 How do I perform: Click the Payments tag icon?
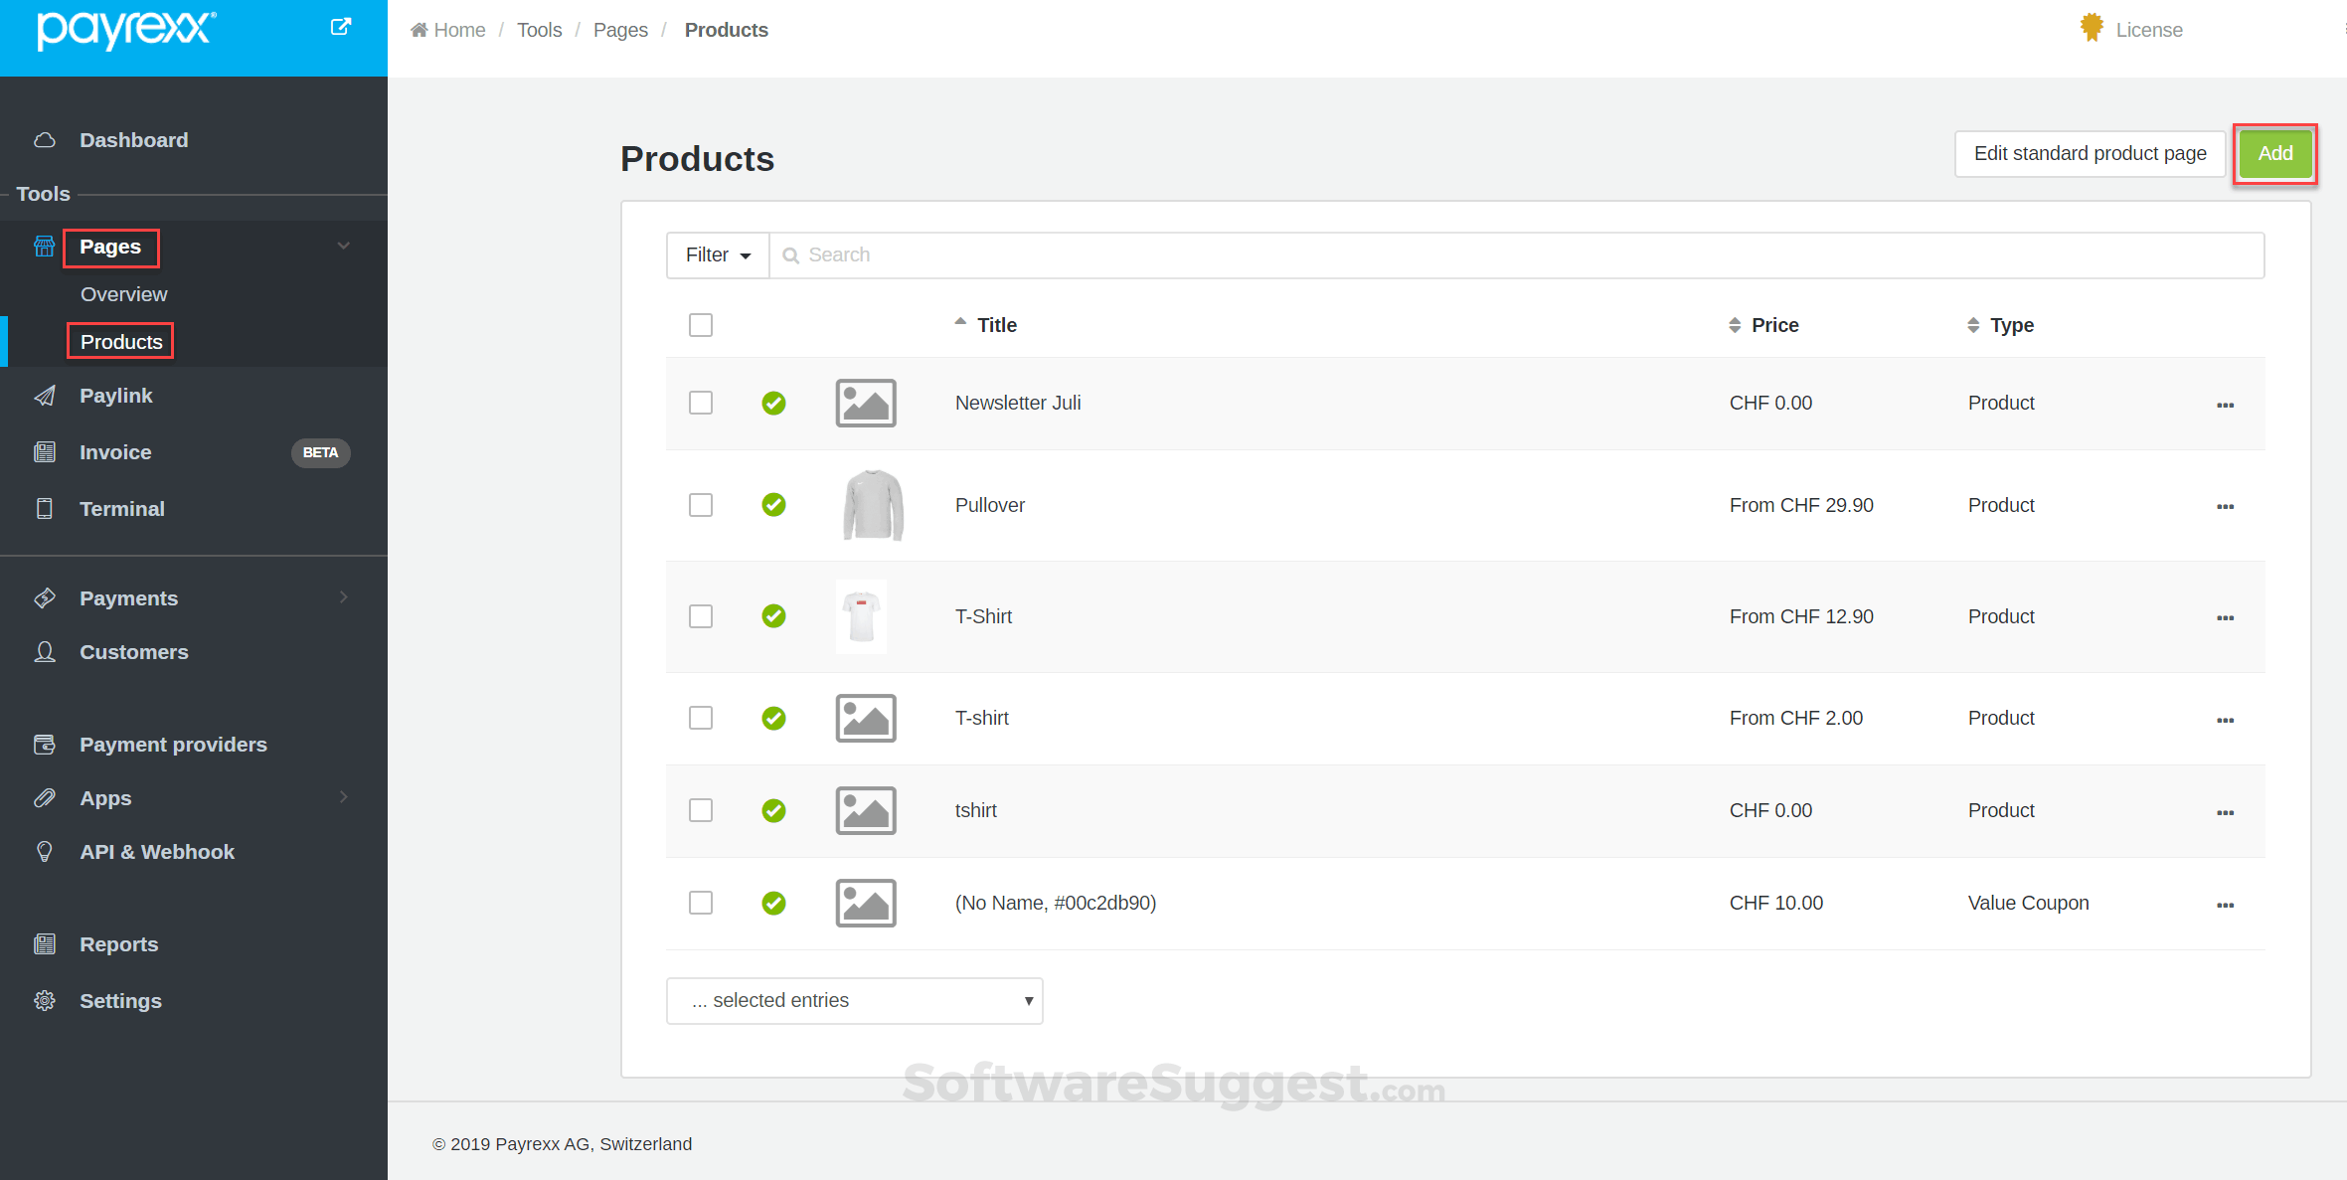coord(45,598)
